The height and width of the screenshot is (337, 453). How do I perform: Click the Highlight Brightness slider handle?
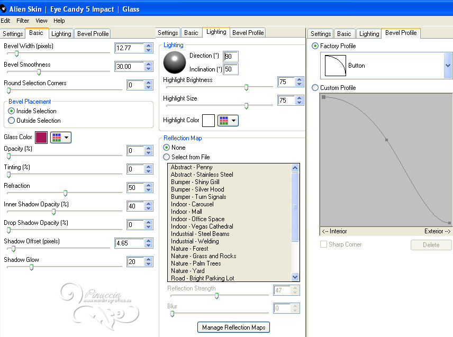(246, 87)
